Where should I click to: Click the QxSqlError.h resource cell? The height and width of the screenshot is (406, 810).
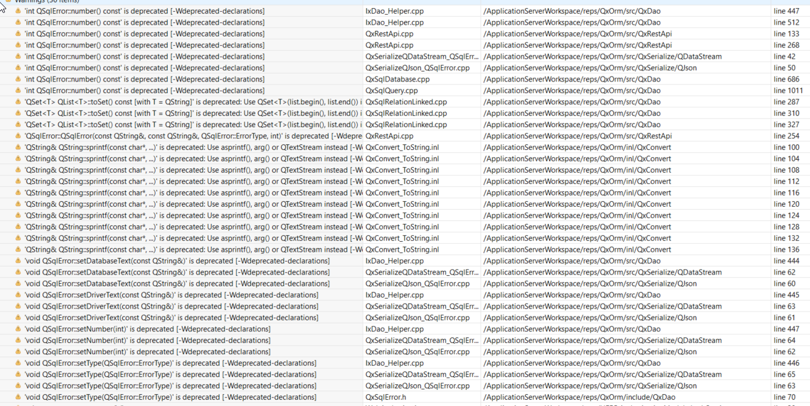pos(386,397)
